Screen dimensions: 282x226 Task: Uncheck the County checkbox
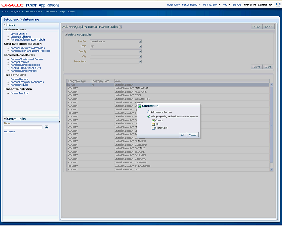point(153,121)
